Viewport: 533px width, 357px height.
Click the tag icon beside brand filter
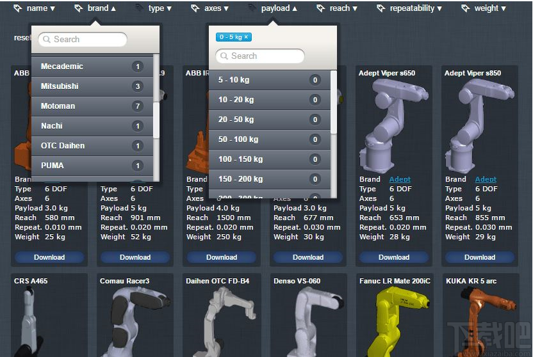(x=79, y=8)
